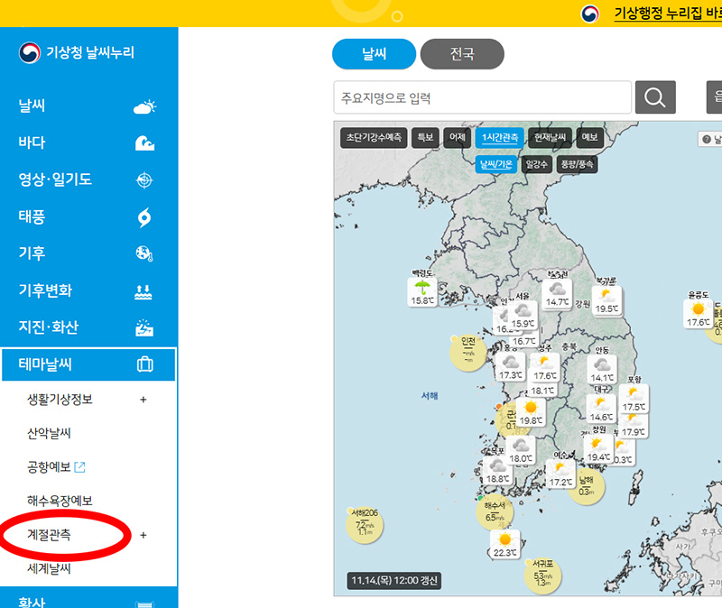Open the 생활기상정보 submenu item

pyautogui.click(x=60, y=400)
